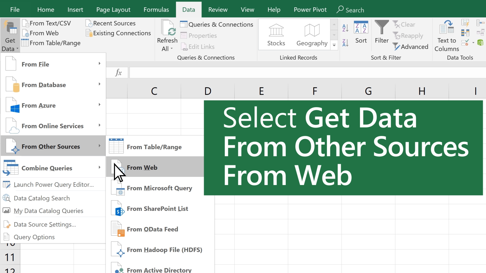Select From OData Feed menu item

pyautogui.click(x=153, y=229)
